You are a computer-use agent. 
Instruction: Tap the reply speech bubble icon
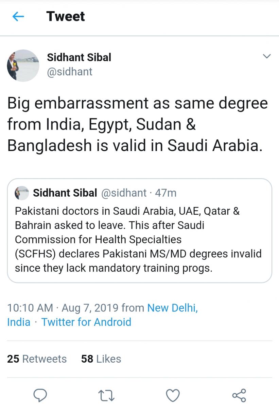tap(40, 395)
